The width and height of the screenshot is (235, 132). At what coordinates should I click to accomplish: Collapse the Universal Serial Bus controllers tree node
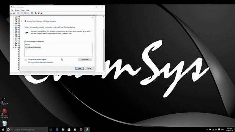coord(14,47)
